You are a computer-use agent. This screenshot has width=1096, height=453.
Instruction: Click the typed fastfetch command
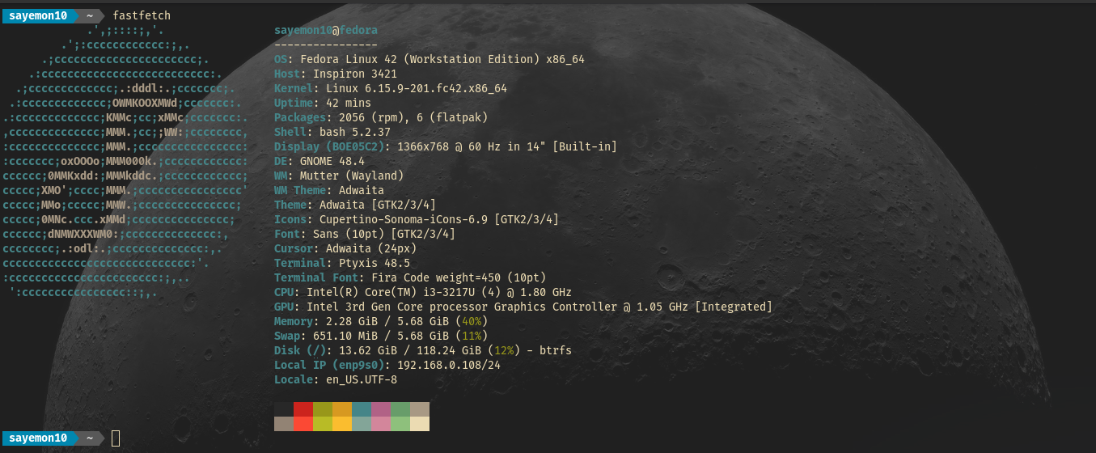(142, 15)
